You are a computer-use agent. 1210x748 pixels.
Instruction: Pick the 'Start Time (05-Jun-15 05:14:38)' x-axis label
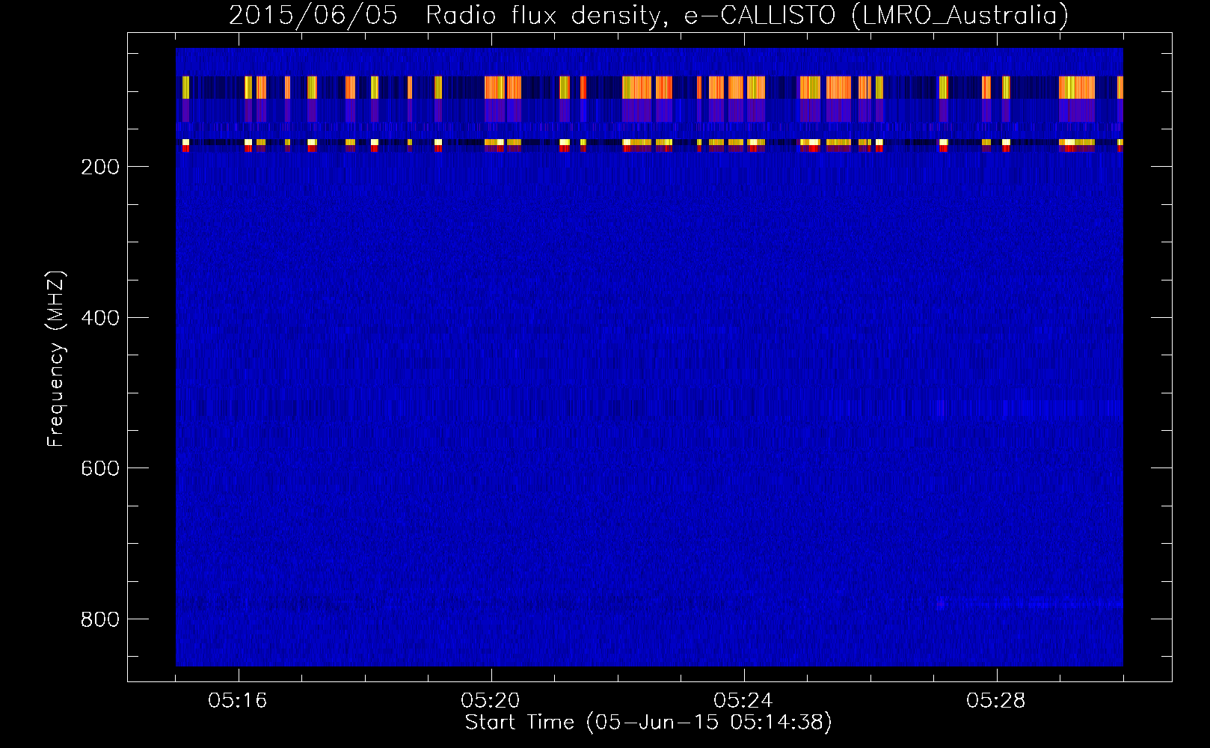pos(648,723)
